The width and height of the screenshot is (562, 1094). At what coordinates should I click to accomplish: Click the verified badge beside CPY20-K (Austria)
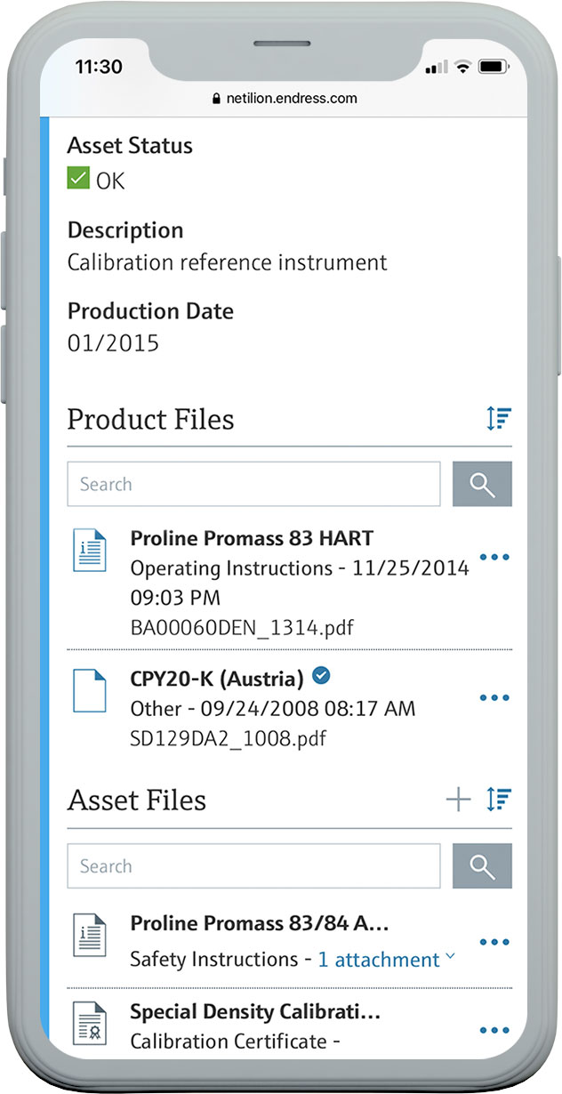coord(322,678)
